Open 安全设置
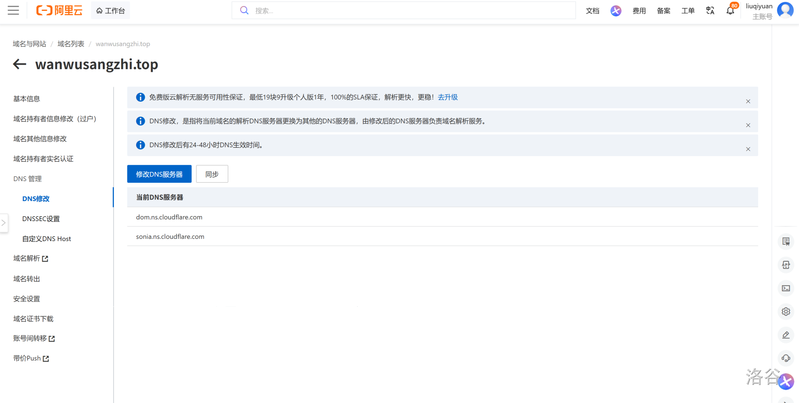Screen dimensions: 799x403 coord(27,299)
